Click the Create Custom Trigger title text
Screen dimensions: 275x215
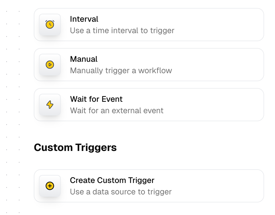(x=112, y=180)
